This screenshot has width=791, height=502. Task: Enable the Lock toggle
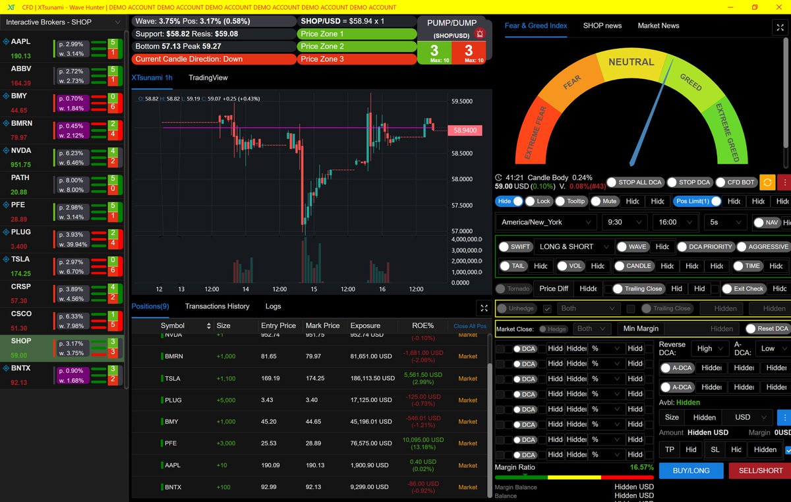(539, 201)
